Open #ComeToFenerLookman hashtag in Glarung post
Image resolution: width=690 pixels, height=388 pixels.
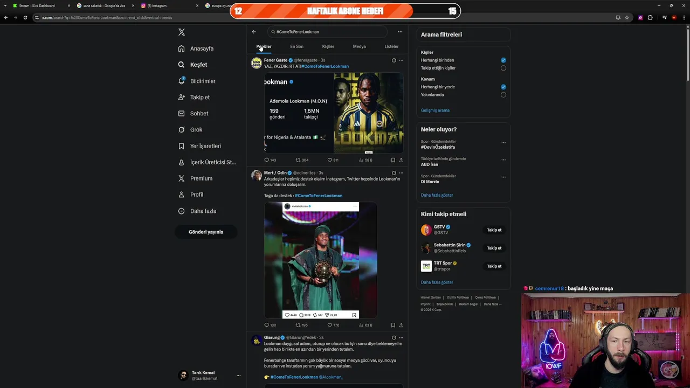[294, 377]
